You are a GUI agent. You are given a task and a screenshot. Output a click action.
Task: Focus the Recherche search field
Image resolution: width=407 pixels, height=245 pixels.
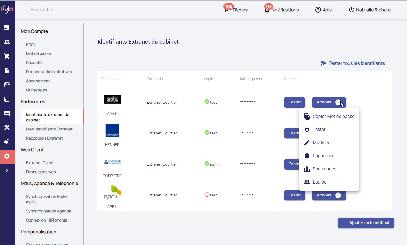coord(70,10)
